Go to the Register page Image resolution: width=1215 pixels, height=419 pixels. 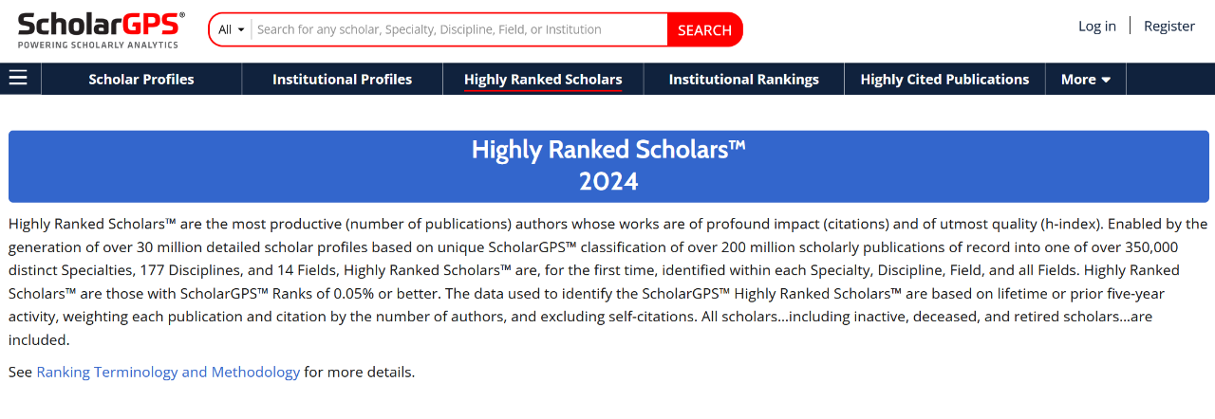tap(1168, 26)
